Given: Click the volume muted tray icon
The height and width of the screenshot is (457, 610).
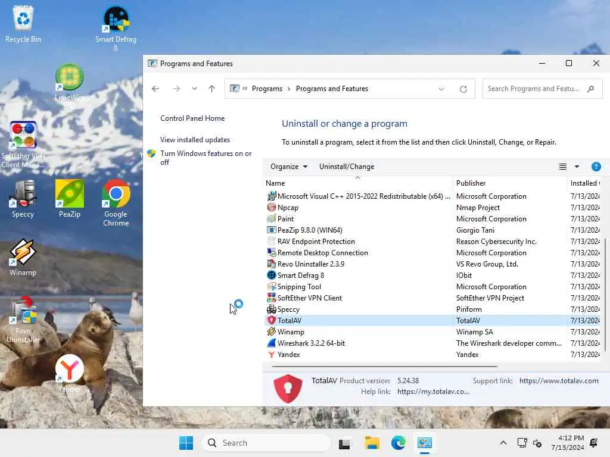Looking at the screenshot, I should click(x=537, y=443).
